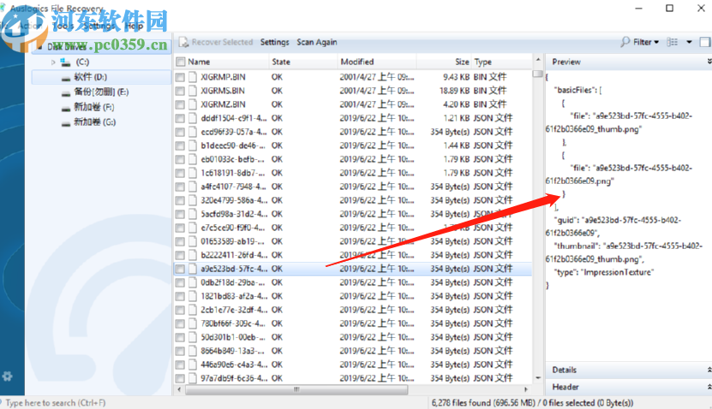
Task: Click the 软件 (D:) drive icon
Action: (x=66, y=78)
